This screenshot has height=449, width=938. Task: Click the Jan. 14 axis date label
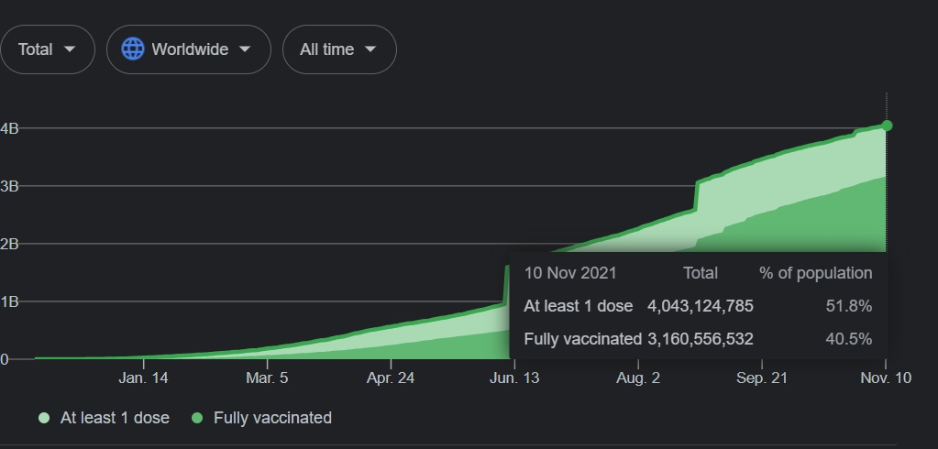coord(144,378)
